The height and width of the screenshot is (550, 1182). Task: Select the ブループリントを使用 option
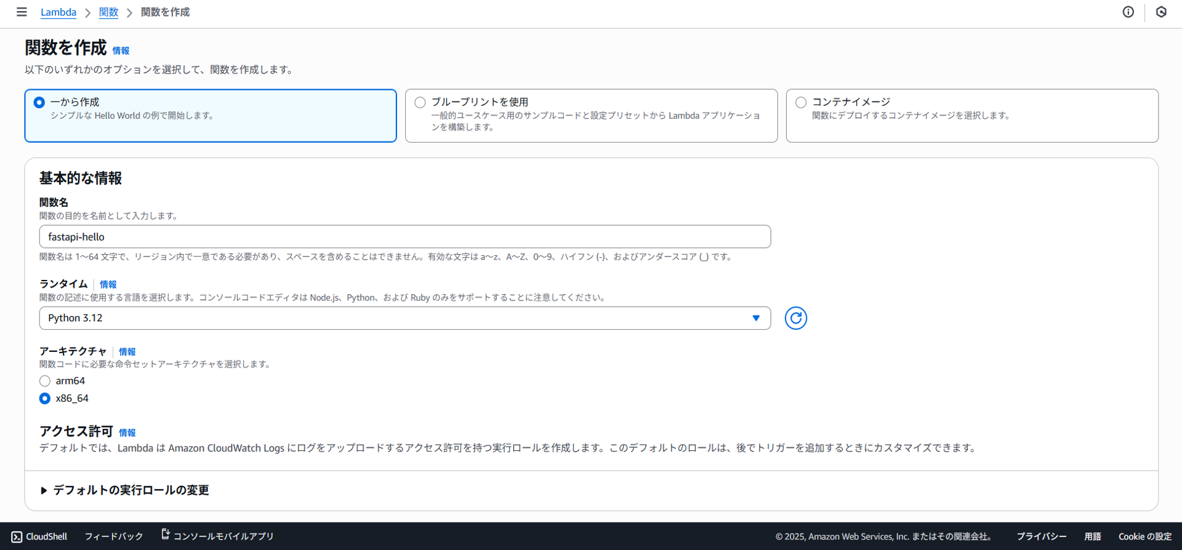[x=591, y=116]
